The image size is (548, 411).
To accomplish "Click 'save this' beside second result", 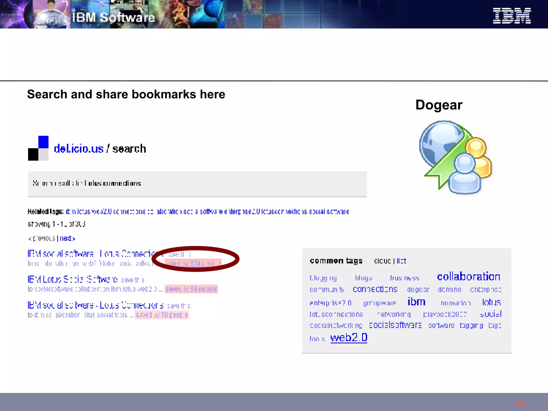I will 132,280.
